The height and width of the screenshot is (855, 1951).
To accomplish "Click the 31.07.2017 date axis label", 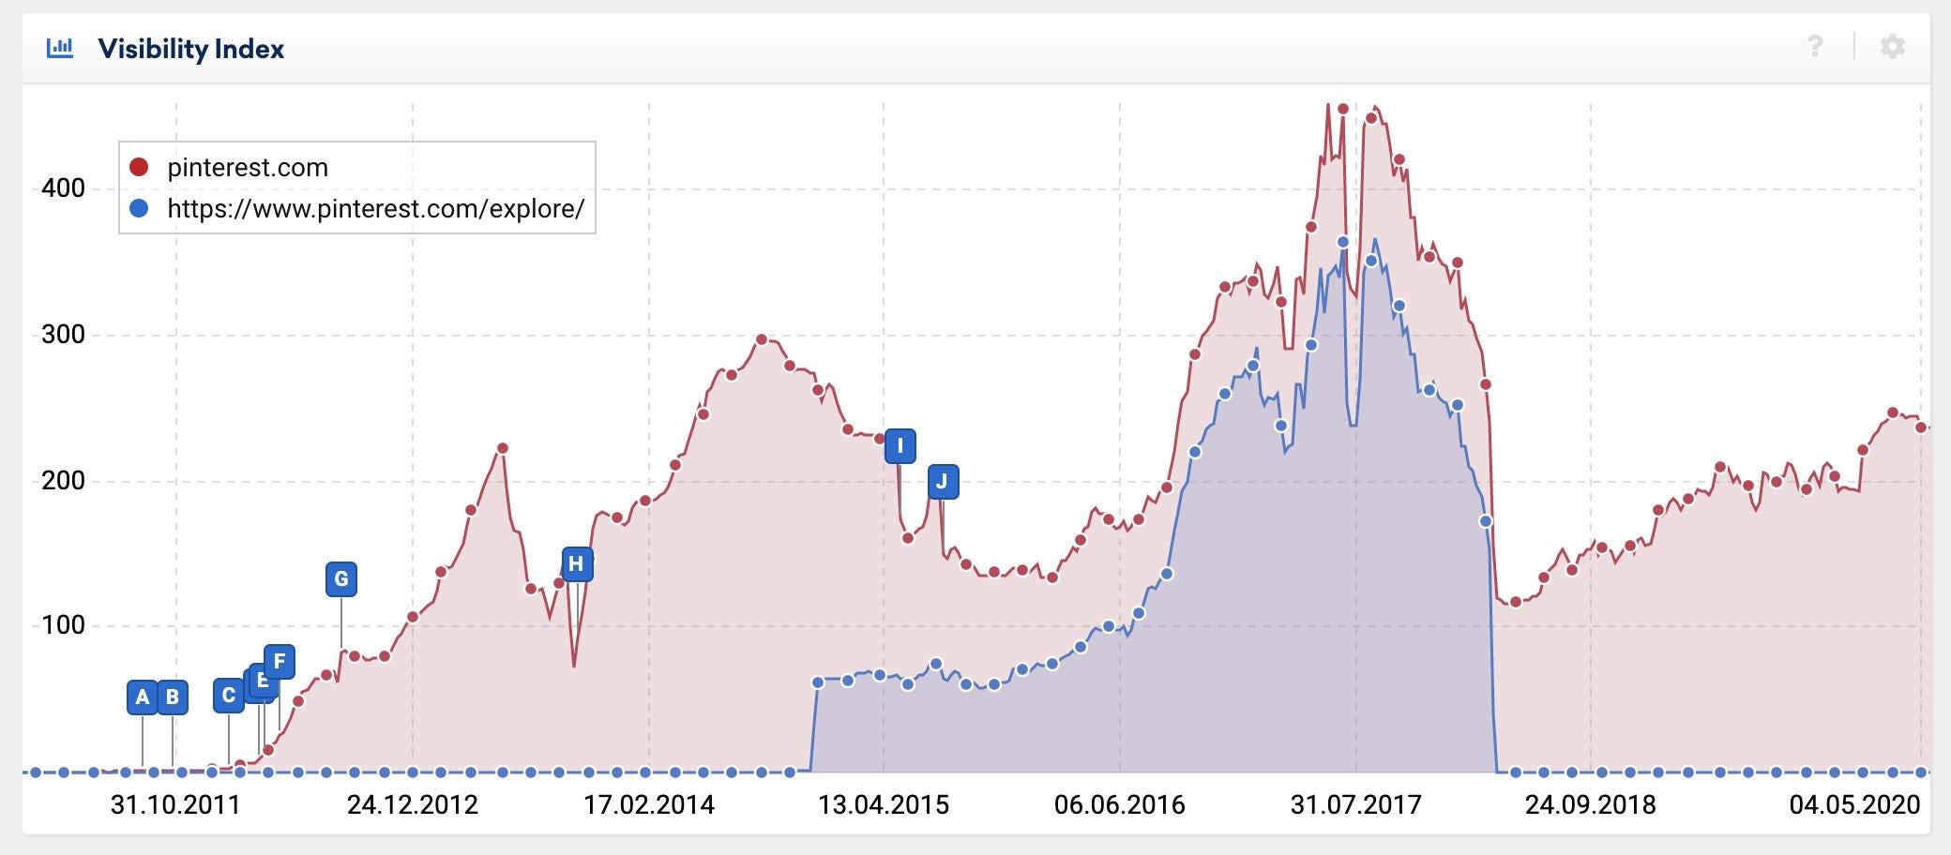I will [1355, 804].
